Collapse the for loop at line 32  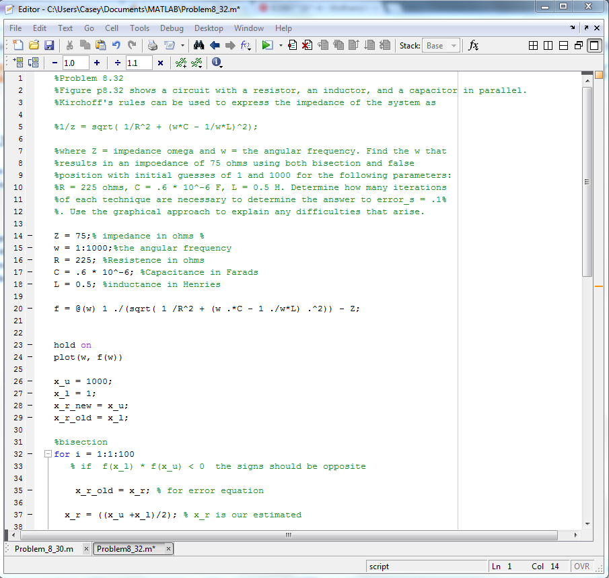click(48, 453)
